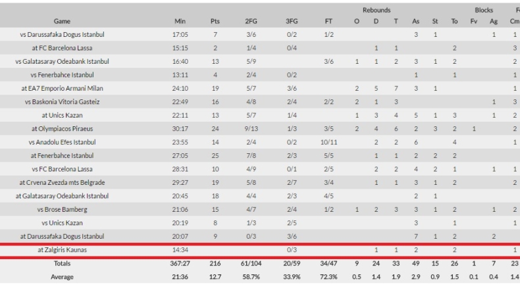This screenshot has width=520, height=296.
Task: Click the at EA7 Emporio Armani Milan game
Action: pyautogui.click(x=63, y=88)
